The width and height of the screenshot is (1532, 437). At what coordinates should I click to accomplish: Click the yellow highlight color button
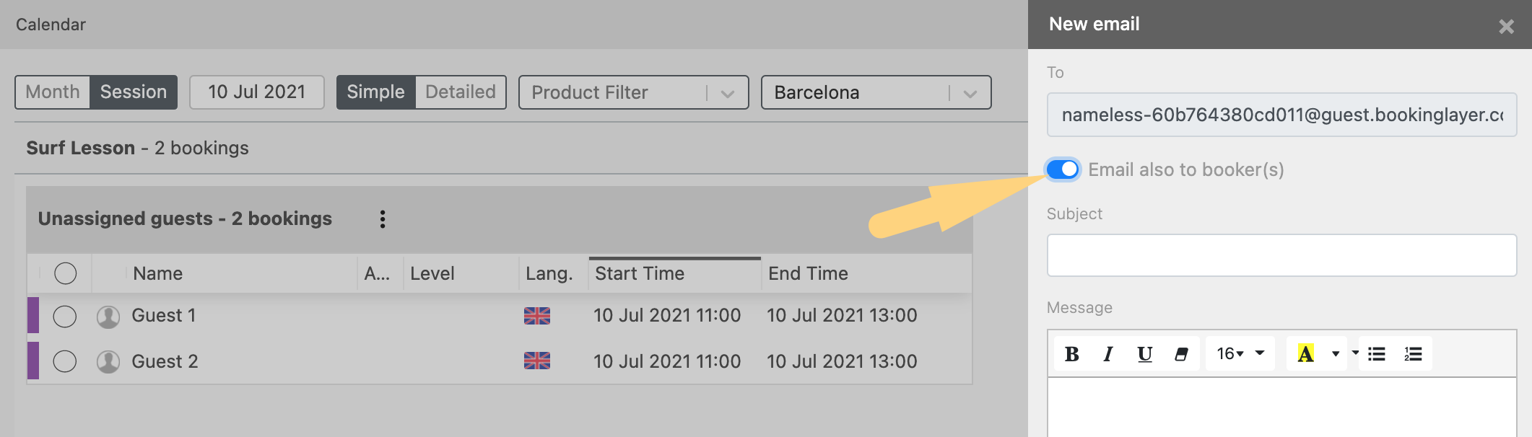[1305, 354]
